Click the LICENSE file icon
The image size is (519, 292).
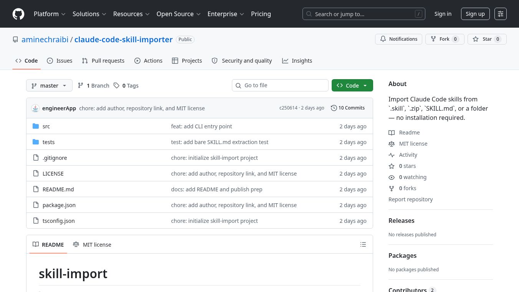[x=36, y=174]
